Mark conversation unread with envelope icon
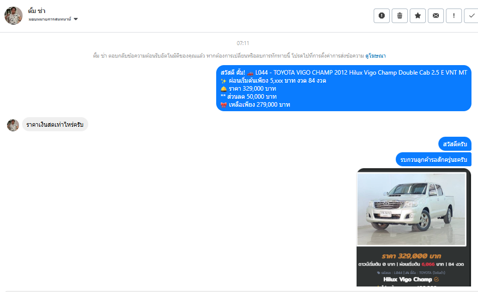Screen dimensions: 478x292 coord(436,16)
